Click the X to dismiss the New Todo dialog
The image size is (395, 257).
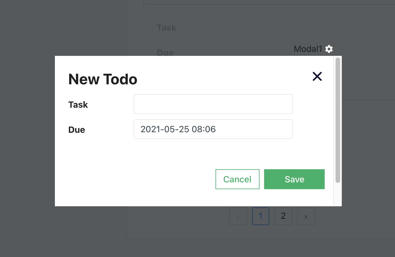point(317,76)
